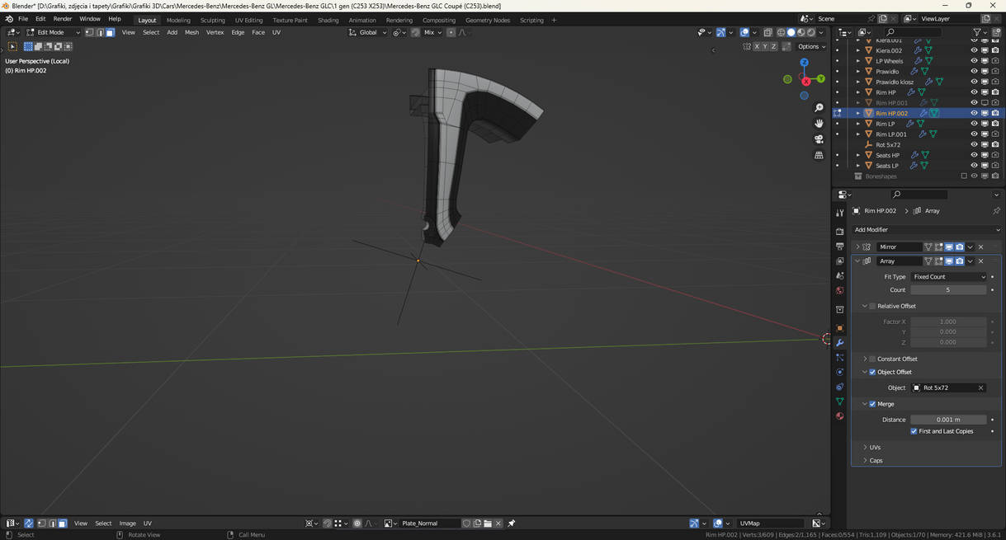
Task: Enable the Relative Offset checkbox
Action: coord(872,306)
